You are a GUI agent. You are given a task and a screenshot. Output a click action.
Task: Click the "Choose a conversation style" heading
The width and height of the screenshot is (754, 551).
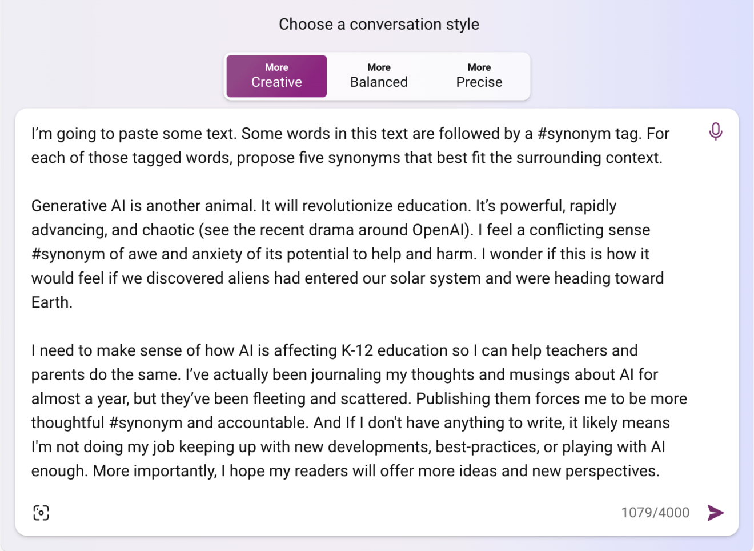point(379,24)
